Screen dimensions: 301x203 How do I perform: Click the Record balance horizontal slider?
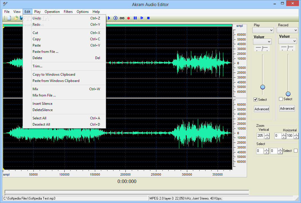(x=287, y=48)
